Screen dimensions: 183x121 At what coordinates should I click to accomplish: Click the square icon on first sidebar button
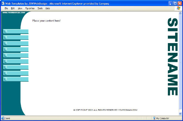(5, 31)
